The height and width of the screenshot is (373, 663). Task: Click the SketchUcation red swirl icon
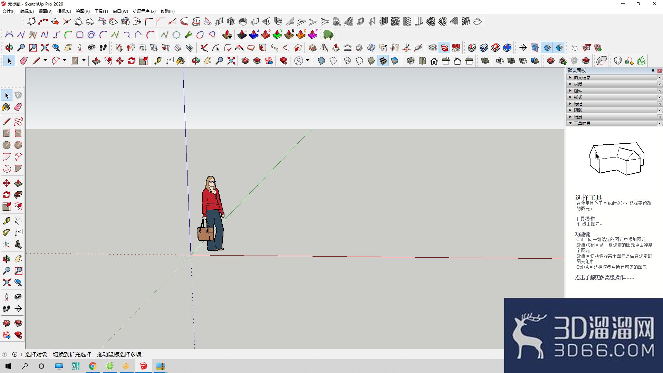[x=445, y=48]
